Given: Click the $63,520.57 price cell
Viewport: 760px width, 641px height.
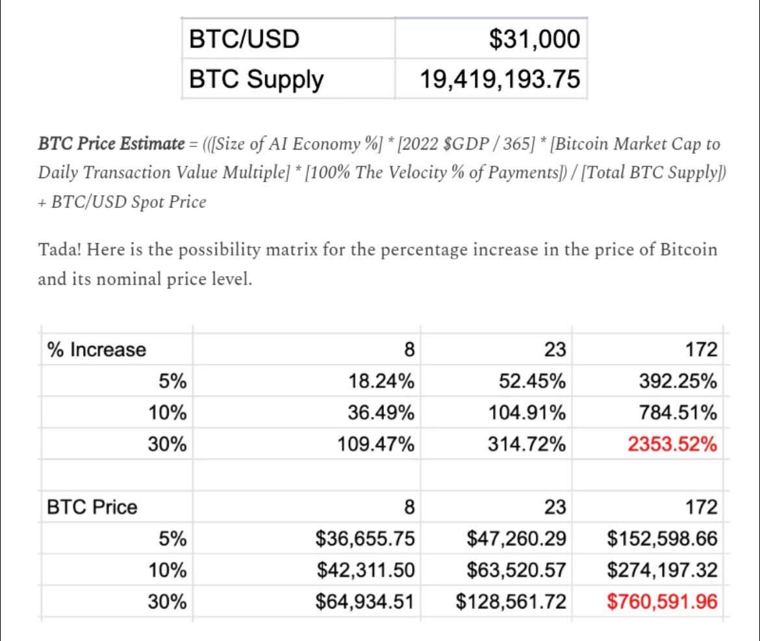Looking at the screenshot, I should pyautogui.click(x=516, y=570).
